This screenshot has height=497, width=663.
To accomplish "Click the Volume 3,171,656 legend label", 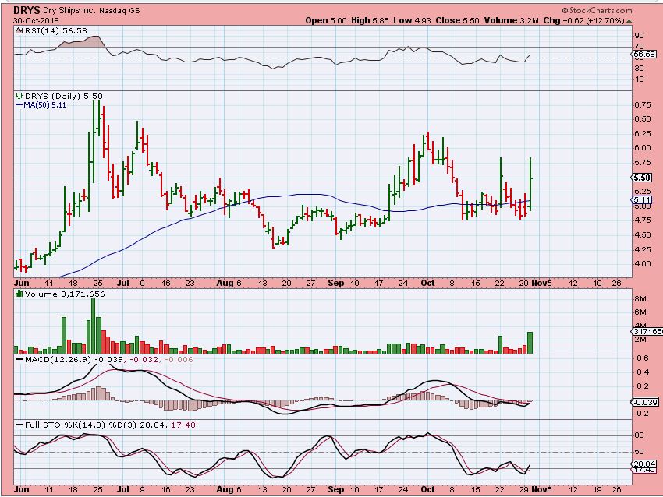I will [65, 294].
